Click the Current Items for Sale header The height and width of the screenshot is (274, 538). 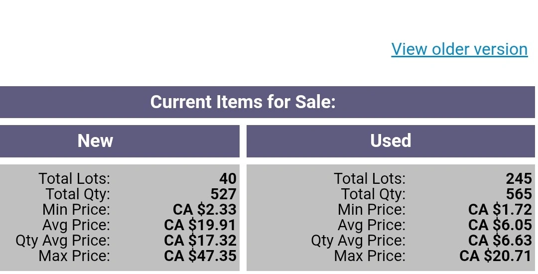[243, 102]
